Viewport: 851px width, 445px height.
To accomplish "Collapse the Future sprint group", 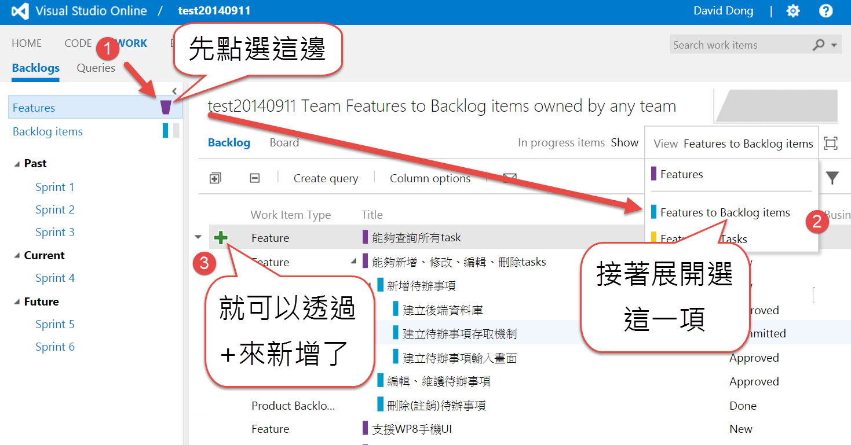I will coord(16,302).
